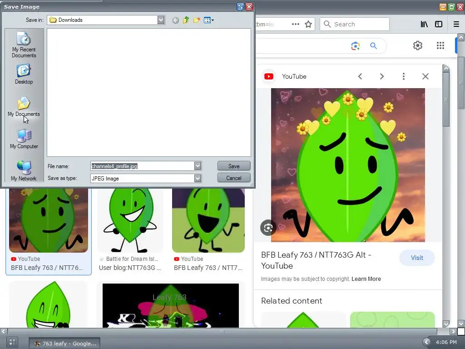Click the first related content thumbnail
Viewport: 465px width, 349px height.
click(x=303, y=319)
